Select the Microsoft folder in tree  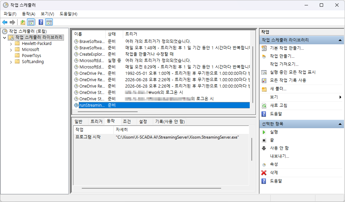coord(30,50)
